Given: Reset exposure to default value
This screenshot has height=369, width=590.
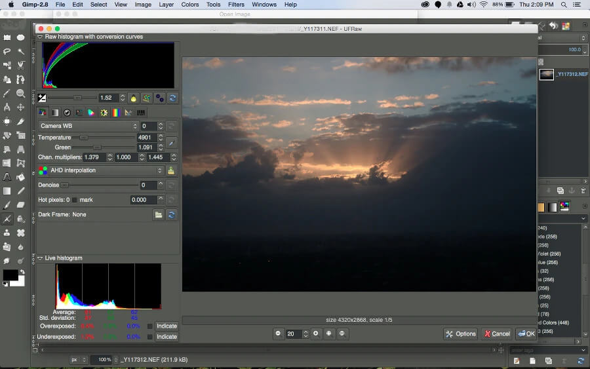Looking at the screenshot, I should [171, 98].
